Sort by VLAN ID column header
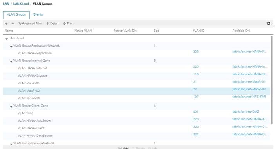 pos(198,31)
